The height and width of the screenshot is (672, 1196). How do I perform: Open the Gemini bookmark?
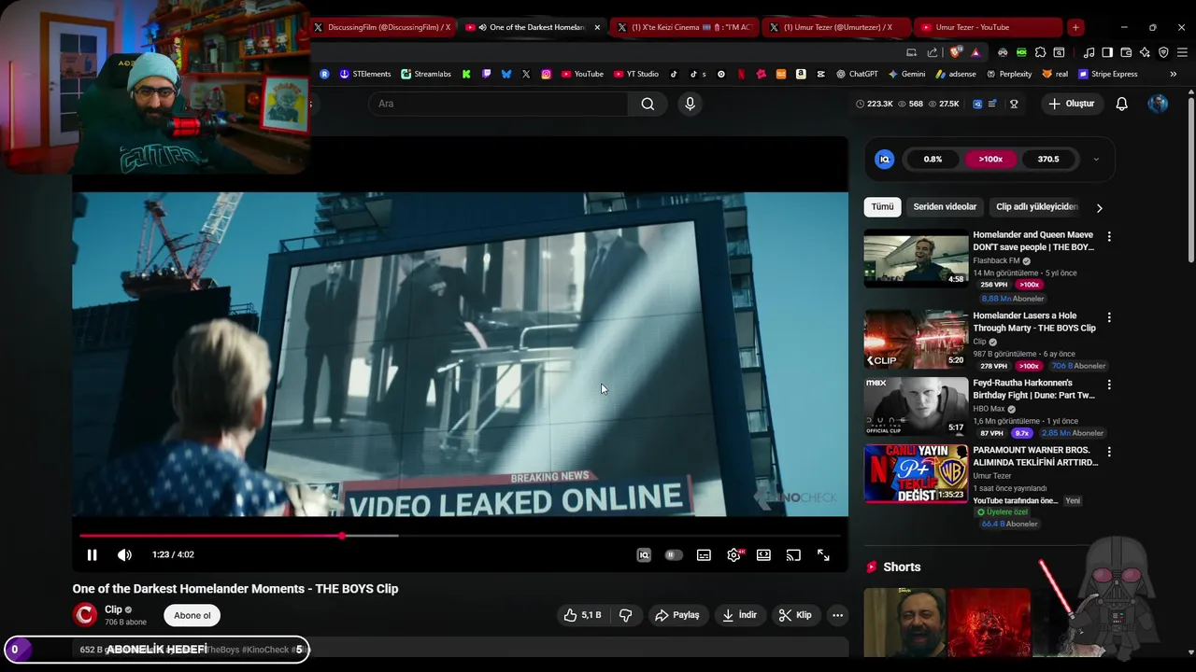(907, 74)
